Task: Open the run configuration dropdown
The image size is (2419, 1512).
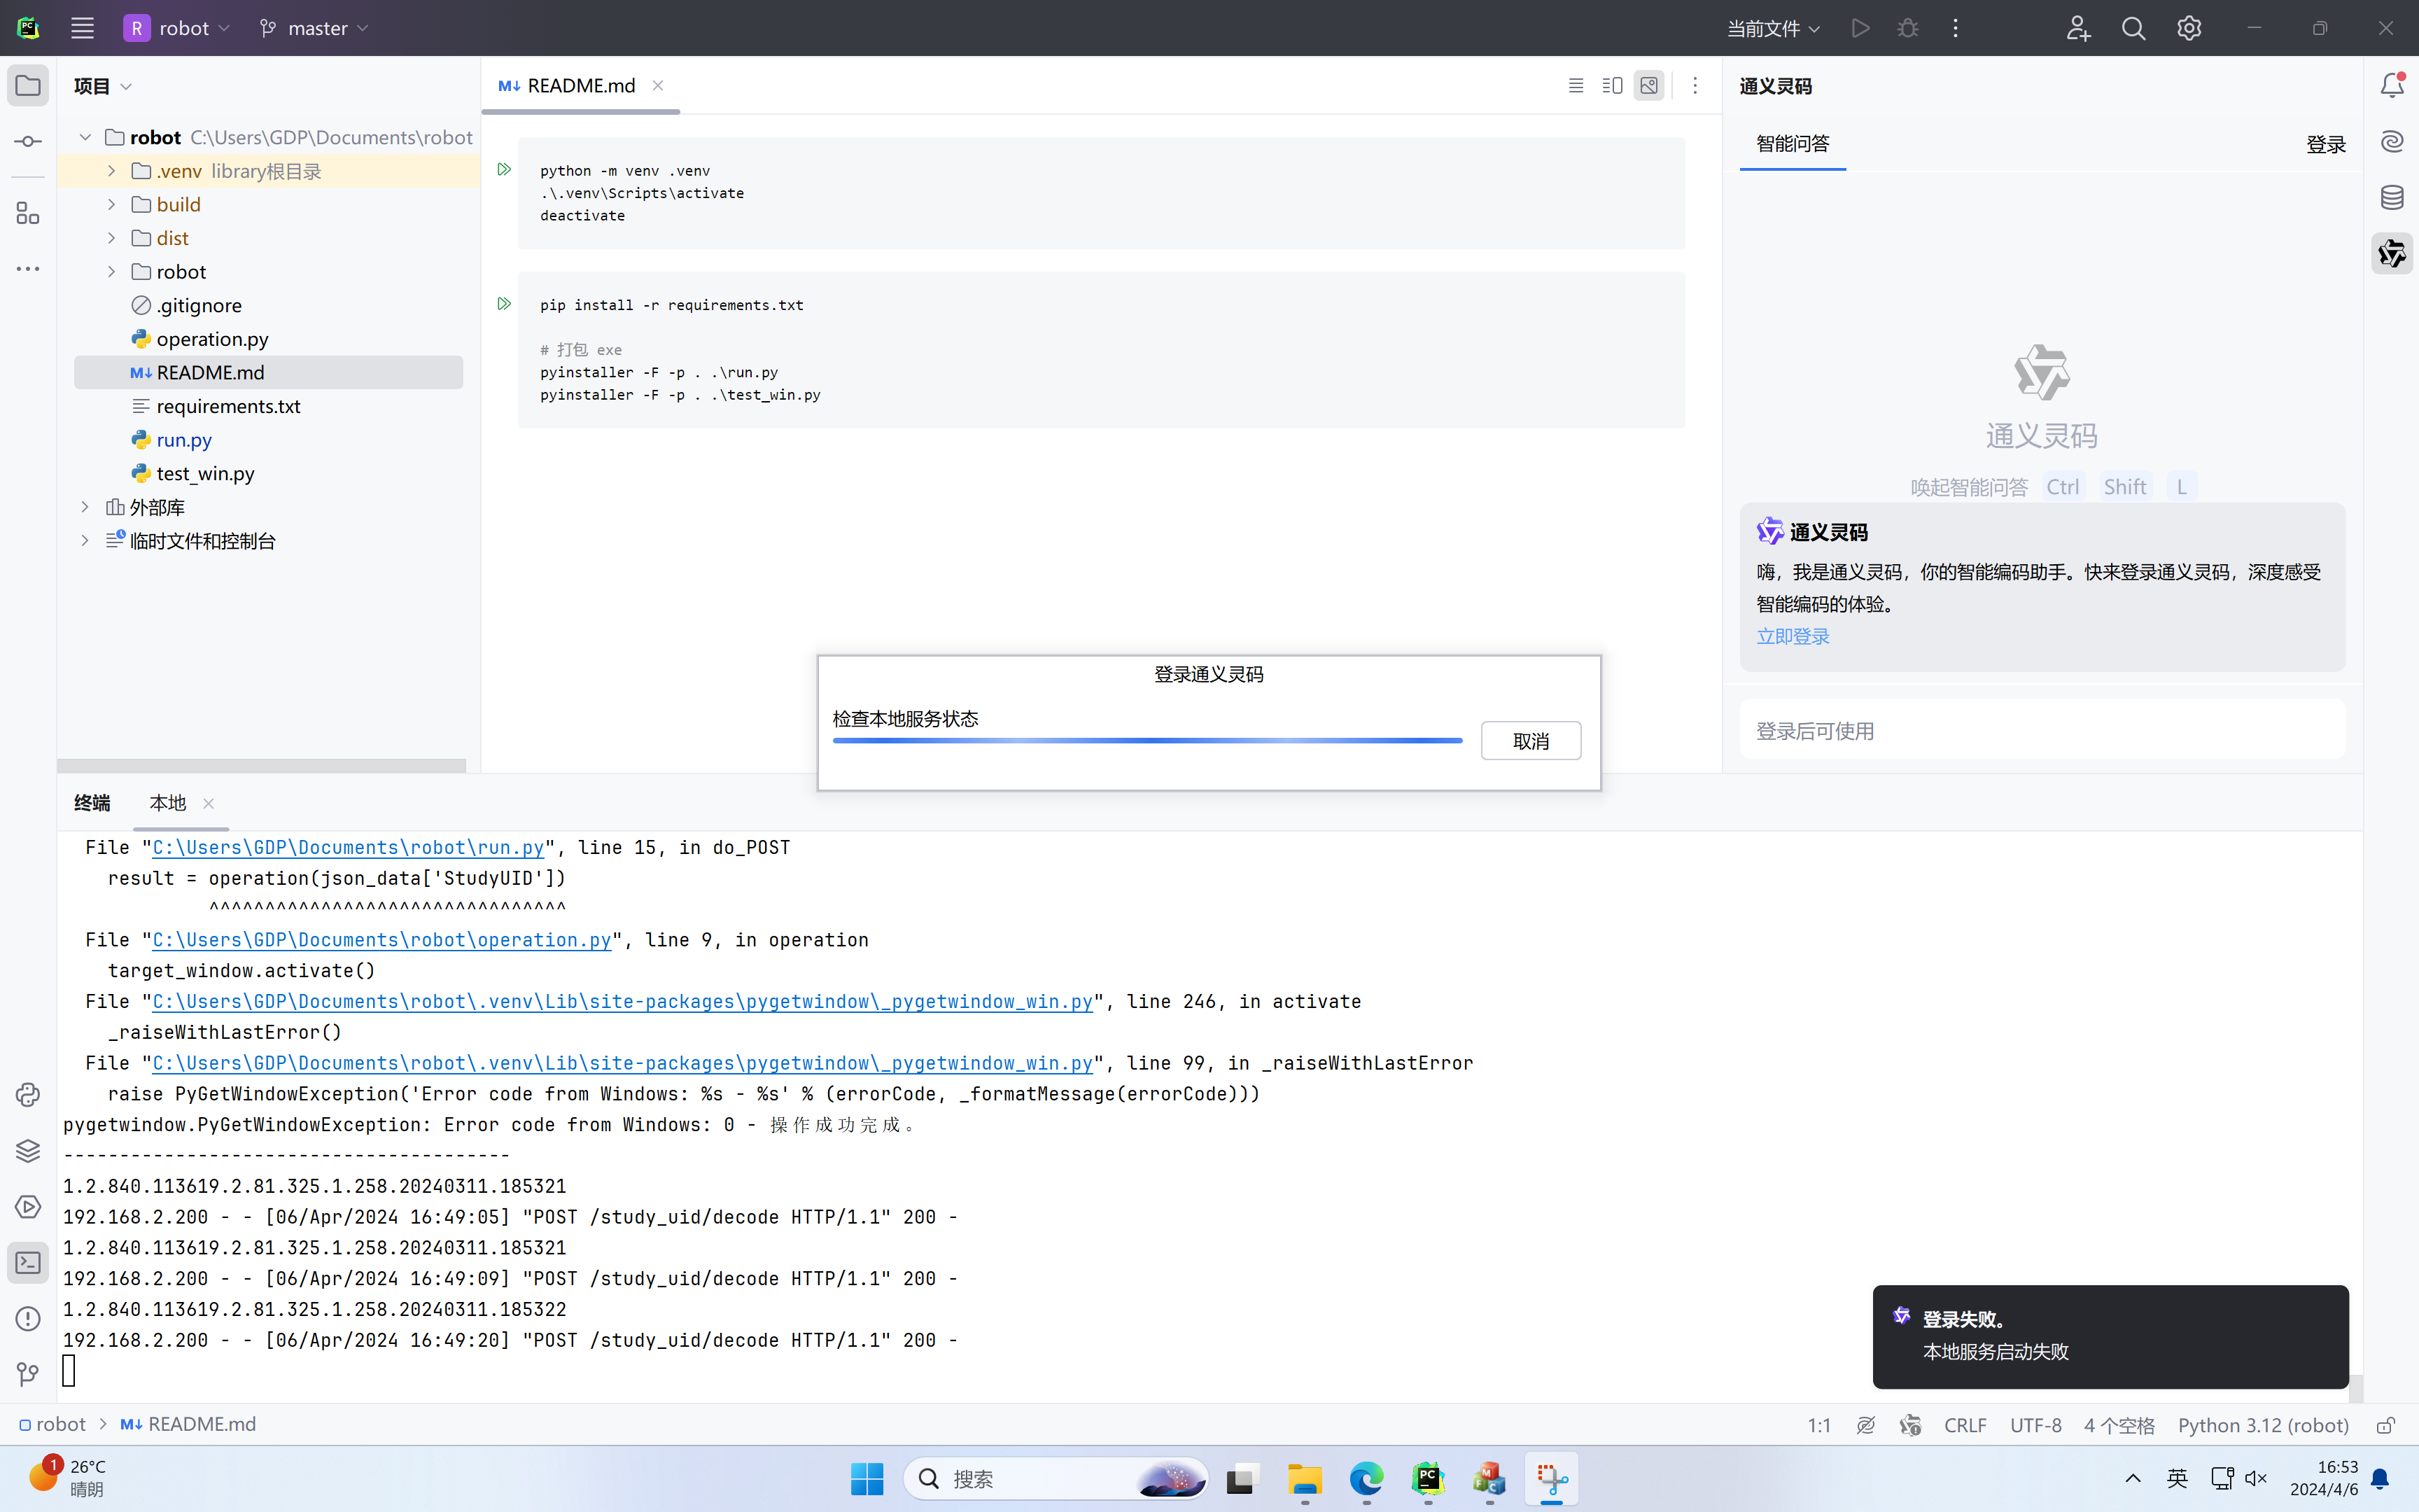Action: click(1773, 28)
